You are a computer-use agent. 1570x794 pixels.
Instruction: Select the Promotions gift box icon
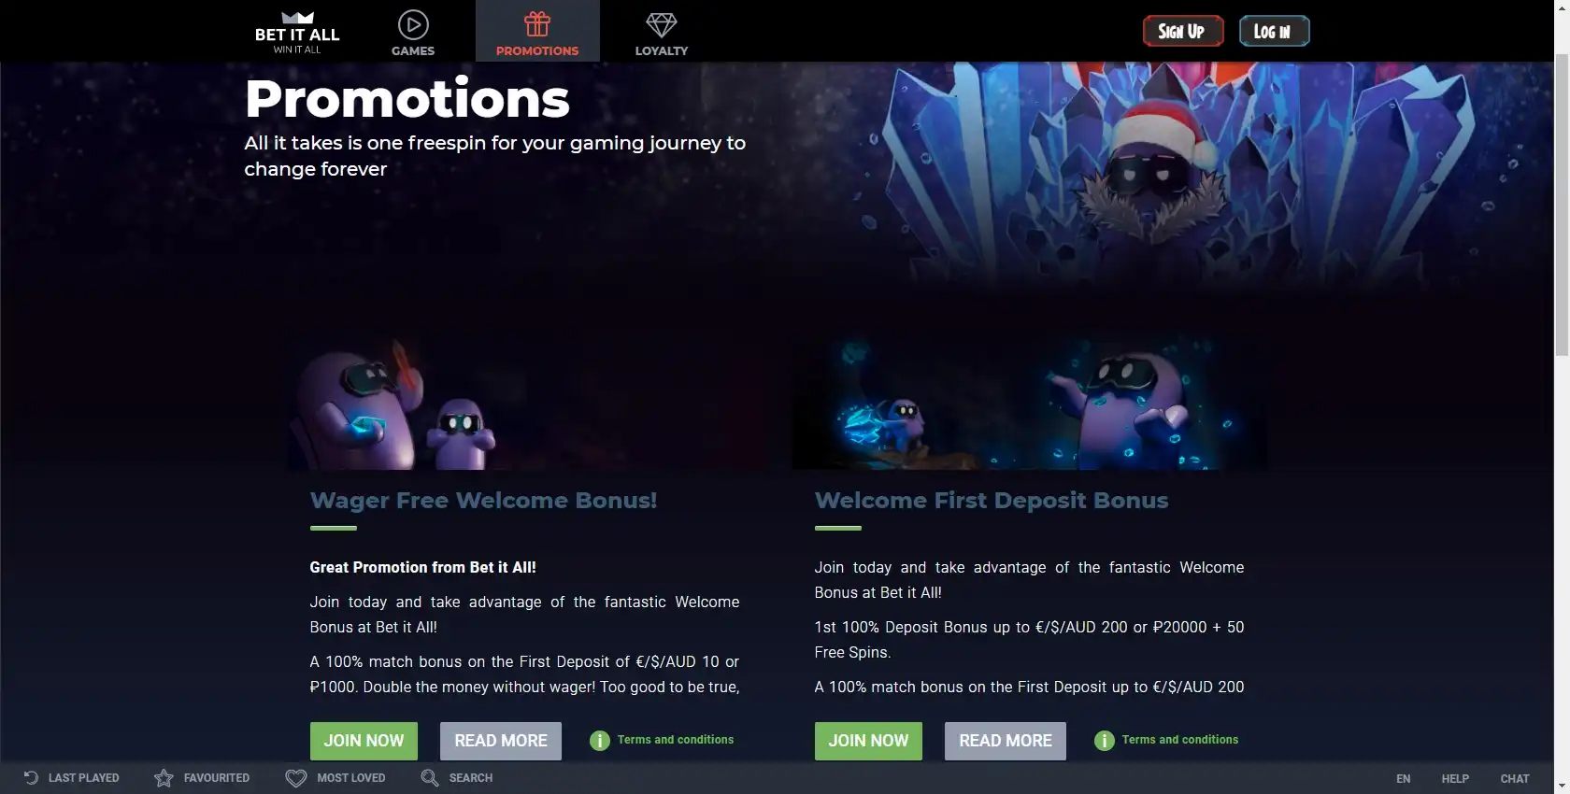click(537, 23)
